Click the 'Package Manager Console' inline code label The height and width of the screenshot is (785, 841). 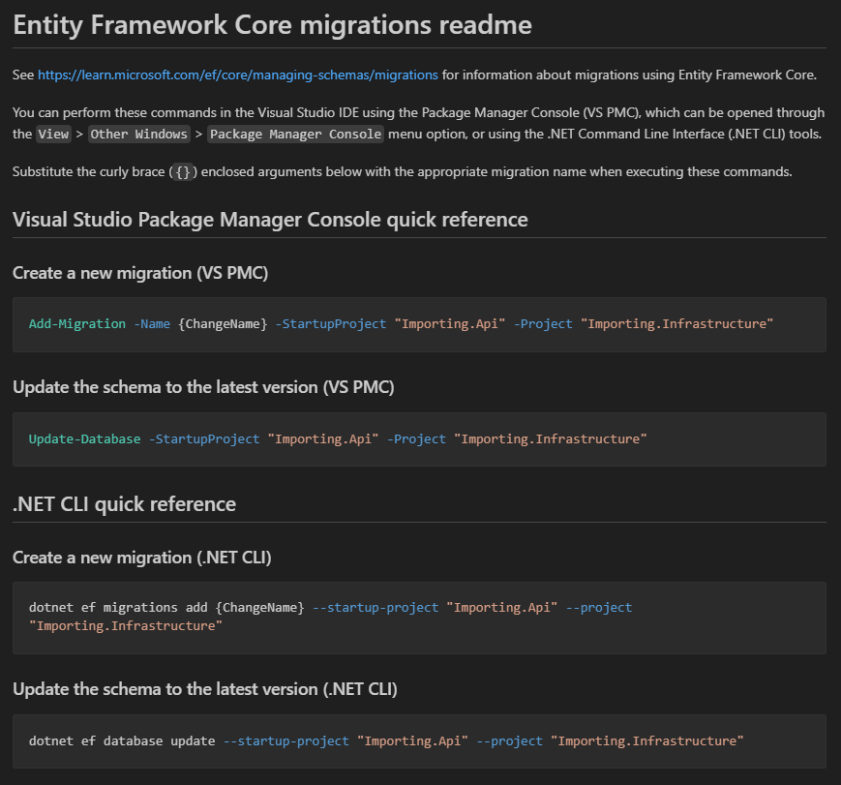[x=295, y=134]
